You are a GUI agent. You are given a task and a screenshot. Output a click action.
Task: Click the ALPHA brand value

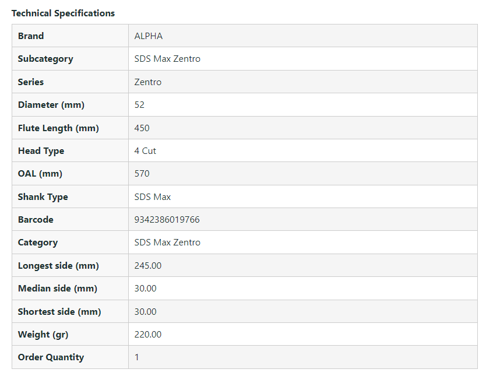(149, 36)
